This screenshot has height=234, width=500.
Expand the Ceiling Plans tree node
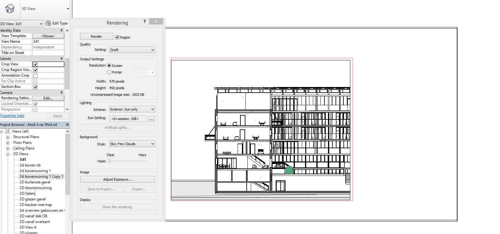coord(8,149)
